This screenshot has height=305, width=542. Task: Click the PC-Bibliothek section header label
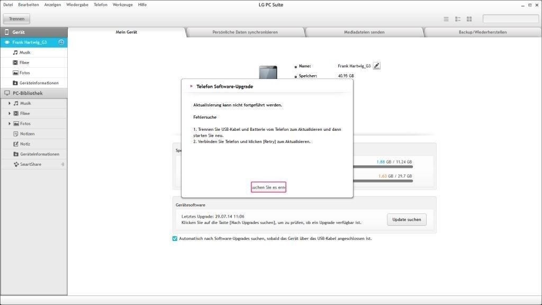coord(28,93)
